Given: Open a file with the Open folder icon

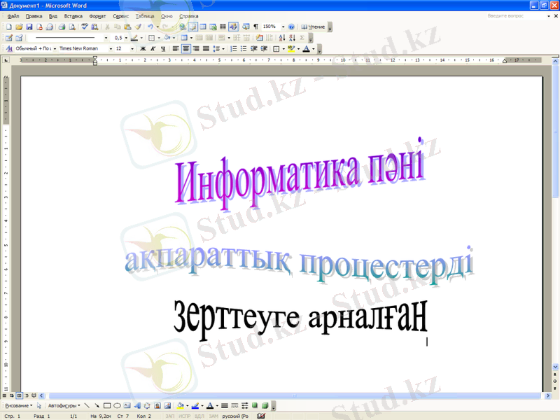Looking at the screenshot, I should (x=19, y=27).
